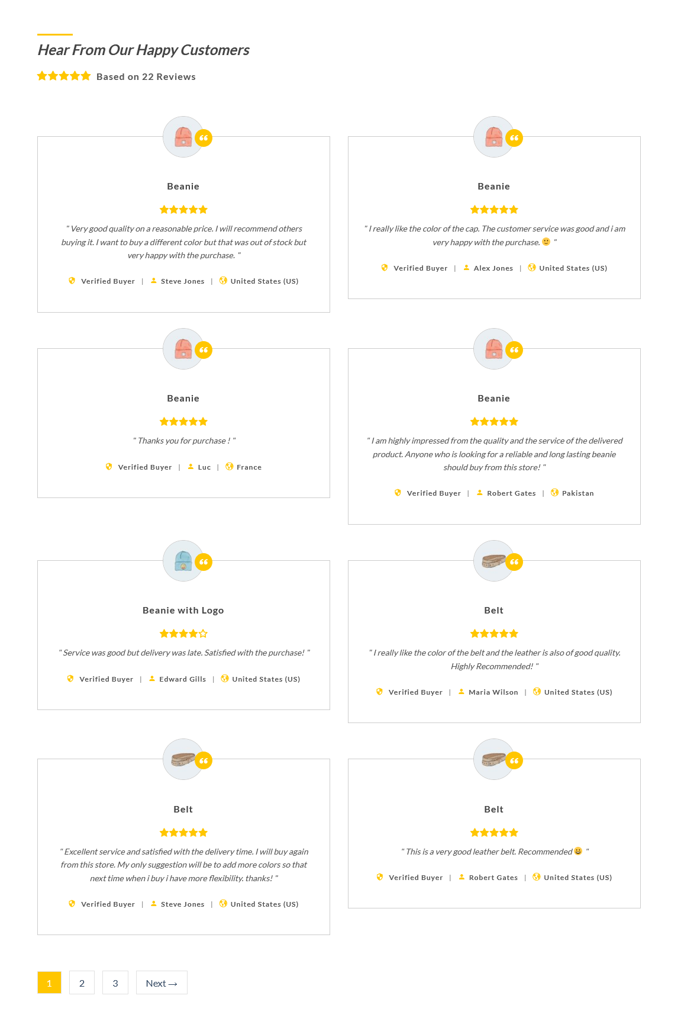Click the person icon beside Maria Wilson

462,692
